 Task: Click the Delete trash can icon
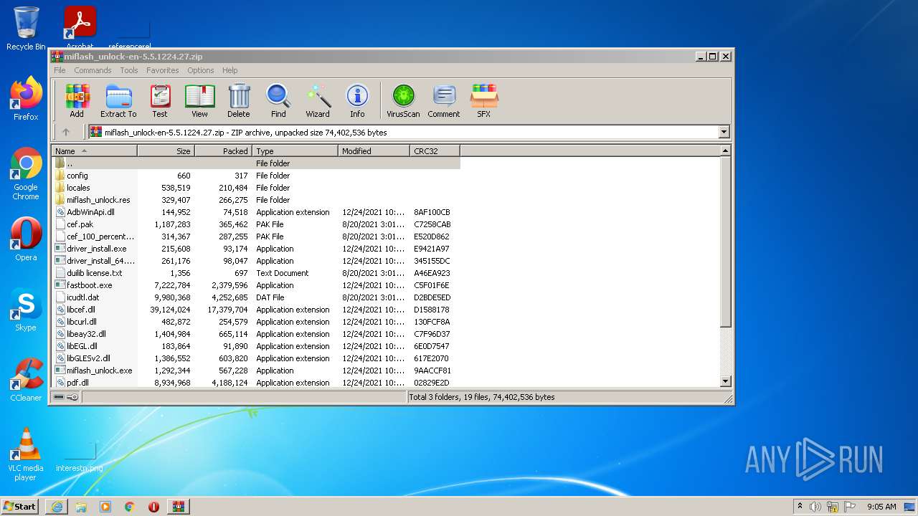239,101
